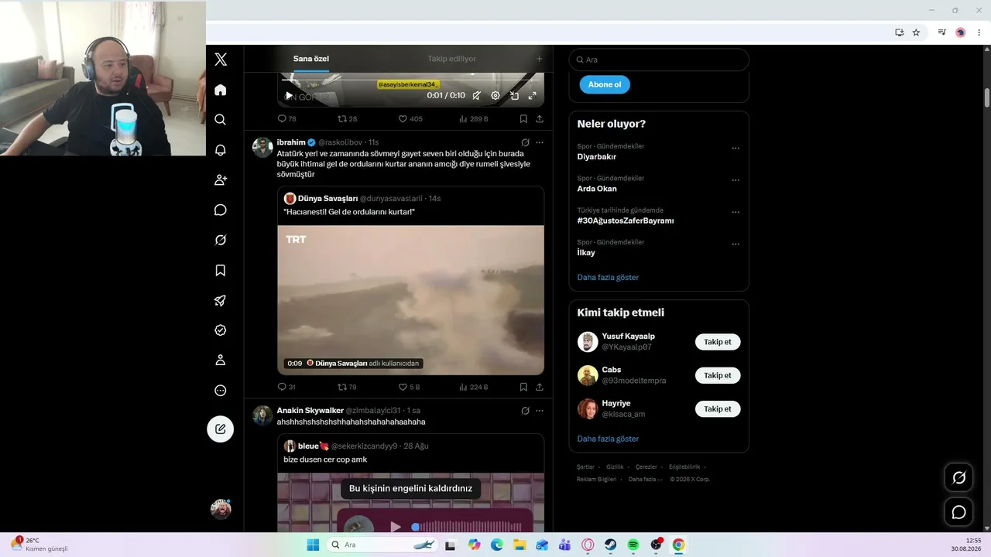Image resolution: width=991 pixels, height=557 pixels.
Task: Open more options for the Diyarbakır trend
Action: 736,148
